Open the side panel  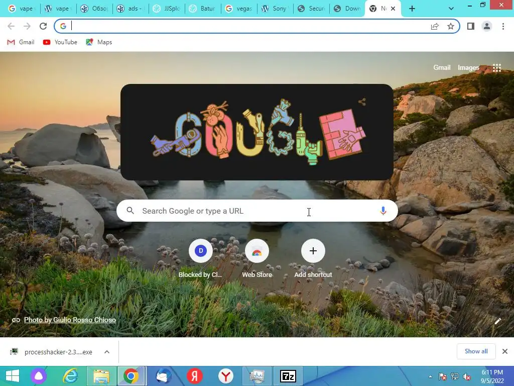pos(471,26)
